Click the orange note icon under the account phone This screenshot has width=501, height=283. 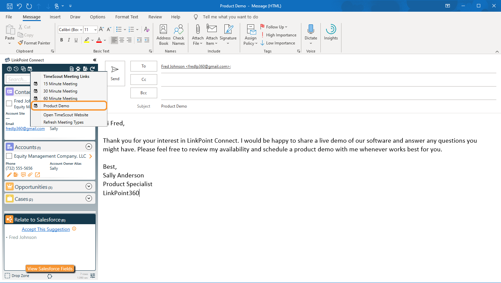[16, 175]
